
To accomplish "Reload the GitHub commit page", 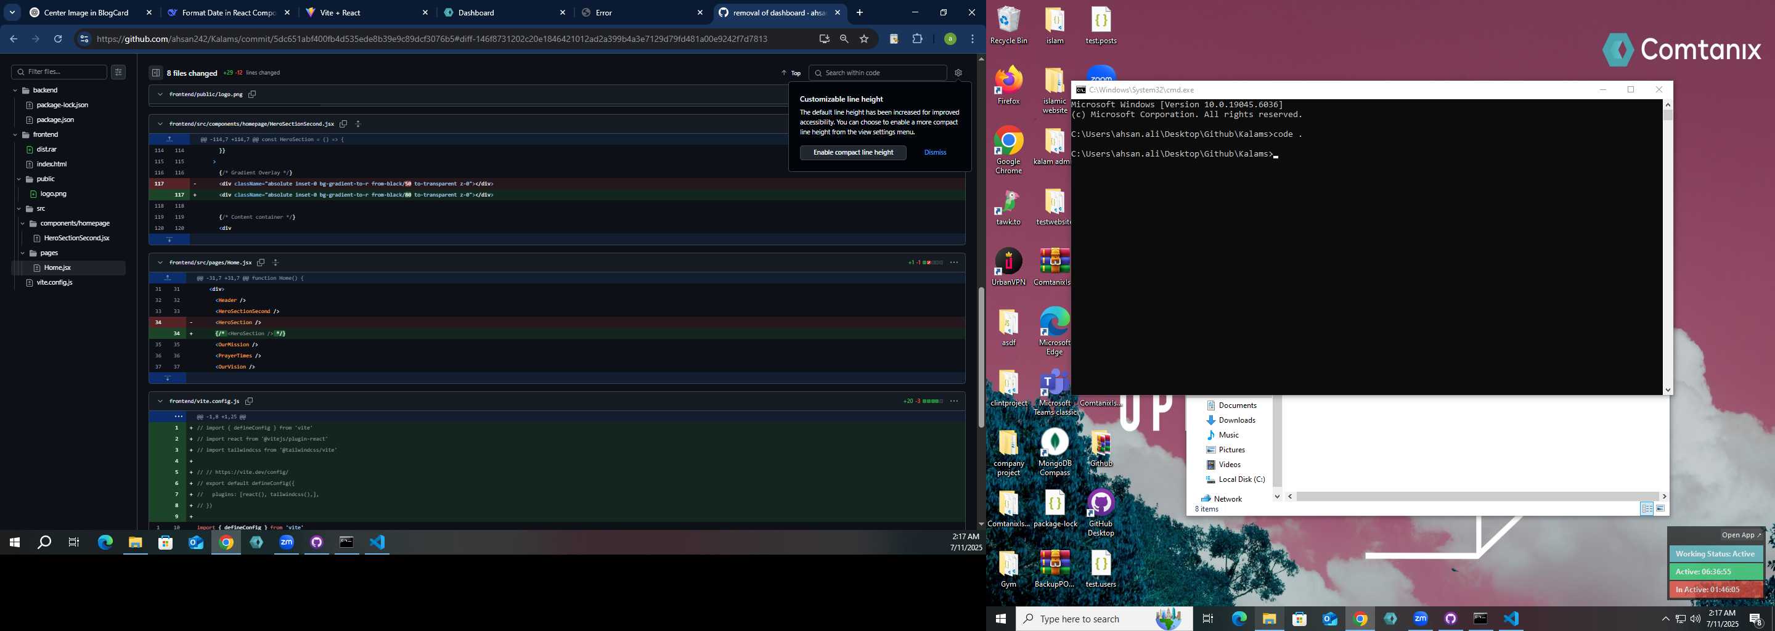I will pos(58,39).
